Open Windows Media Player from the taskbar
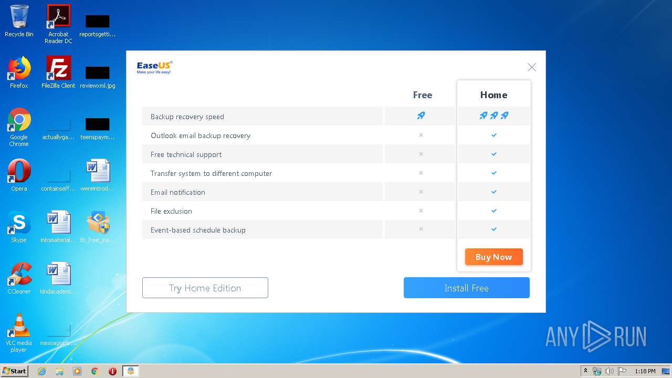Viewport: 672px width, 378px height. point(77,371)
